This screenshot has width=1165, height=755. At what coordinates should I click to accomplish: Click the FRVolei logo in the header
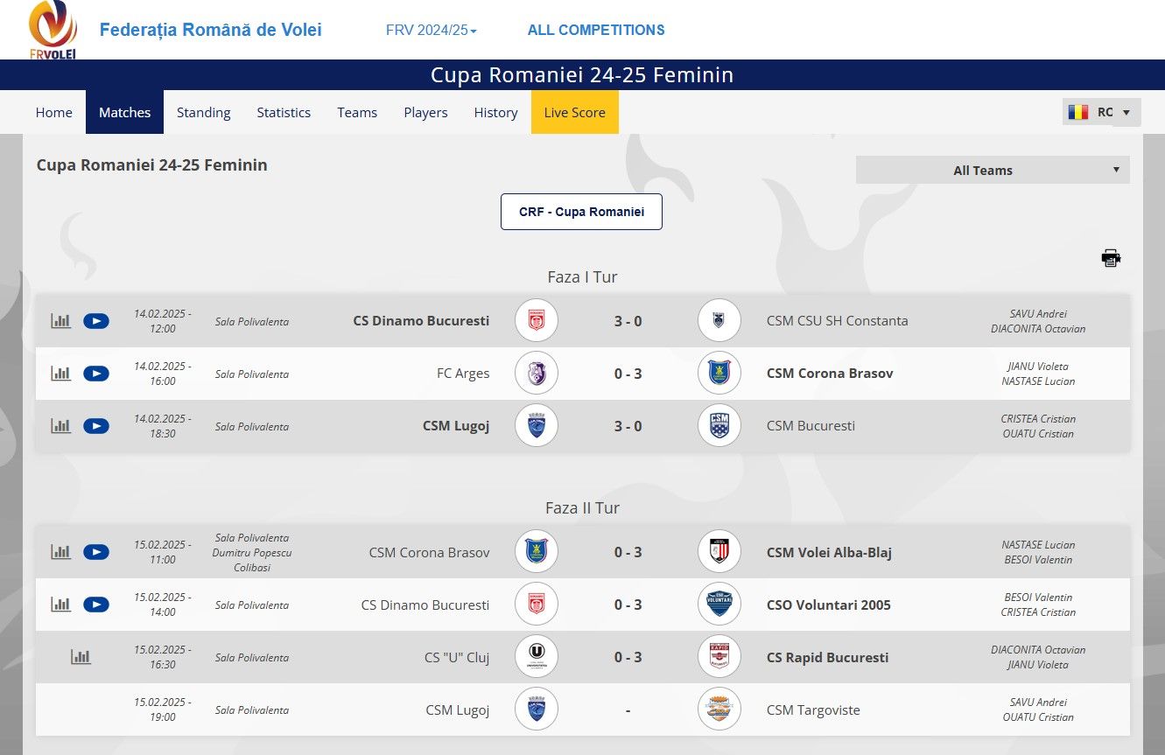[x=53, y=30]
